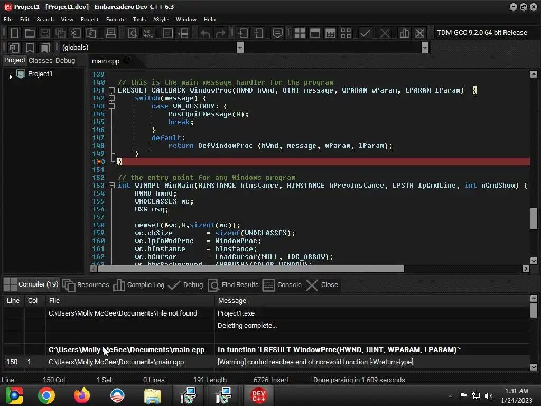Select the 'Deleting complete...' message row
541x406 pixels.
266,326
